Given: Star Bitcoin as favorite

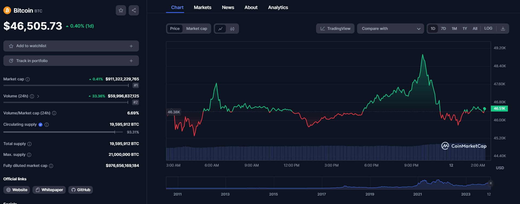Looking at the screenshot, I should tap(121, 10).
